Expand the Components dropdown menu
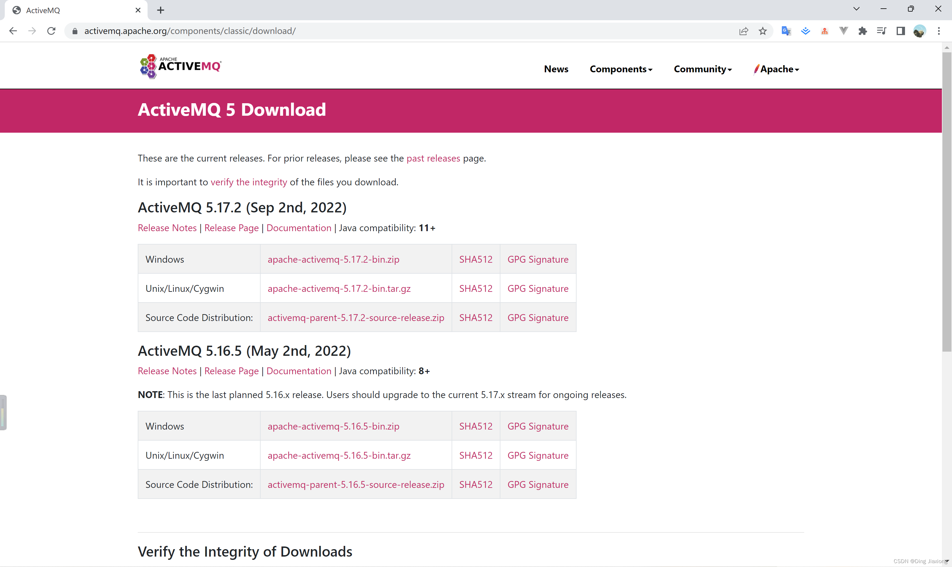This screenshot has height=567, width=952. click(x=621, y=69)
